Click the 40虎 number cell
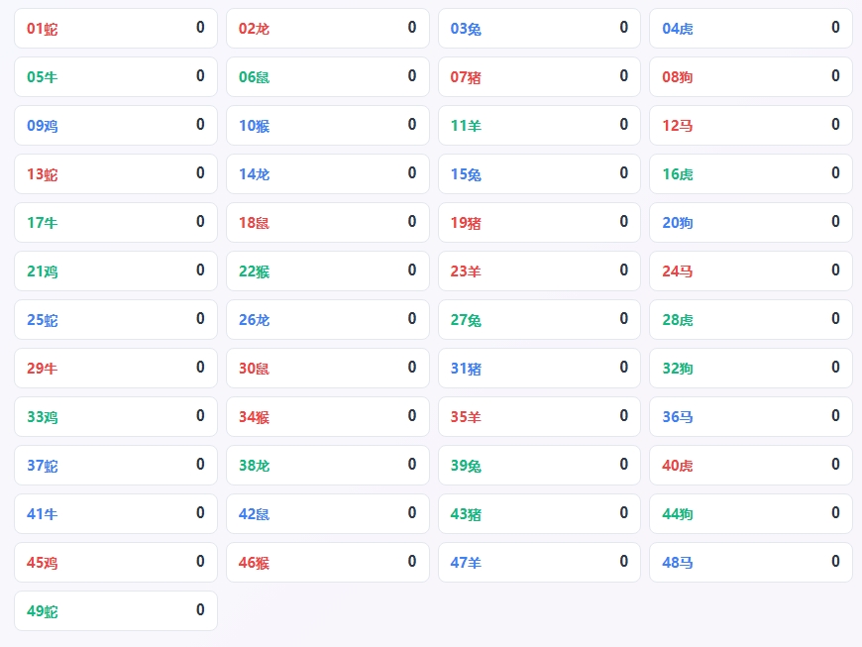Viewport: 862px width, 647px height. (751, 465)
